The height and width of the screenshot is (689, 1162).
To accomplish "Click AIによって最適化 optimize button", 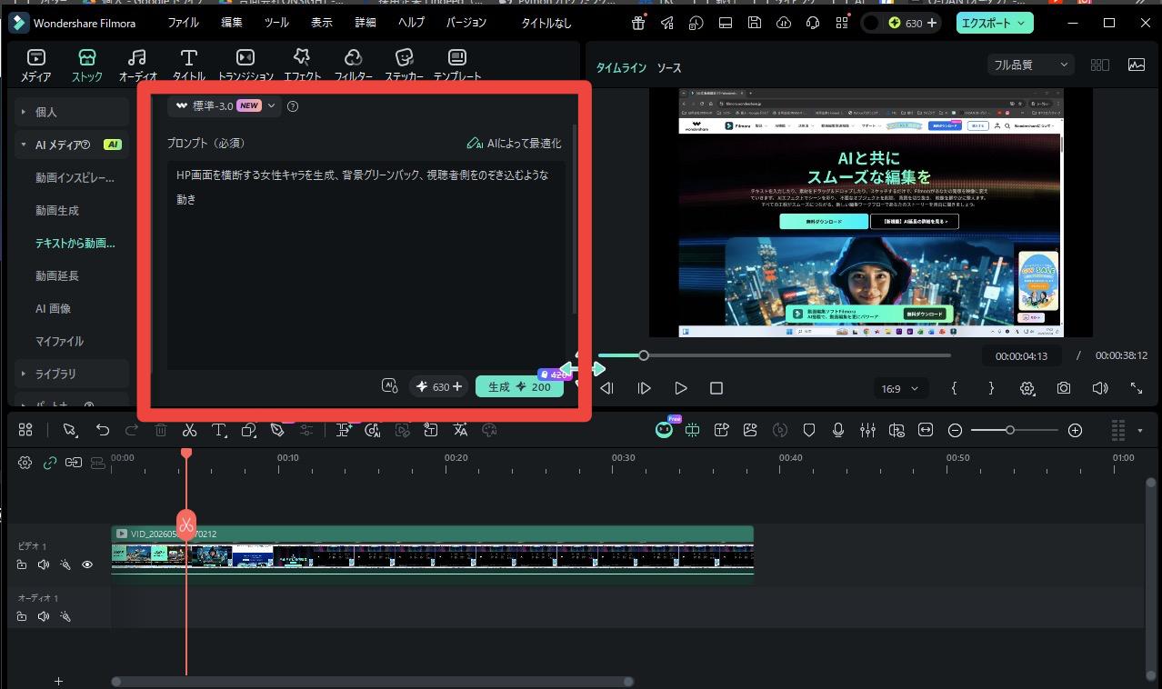I will point(514,143).
